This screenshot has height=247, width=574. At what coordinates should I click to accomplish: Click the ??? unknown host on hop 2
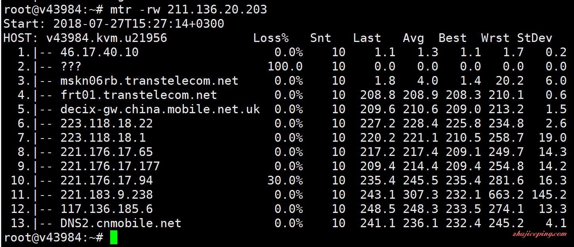71,66
